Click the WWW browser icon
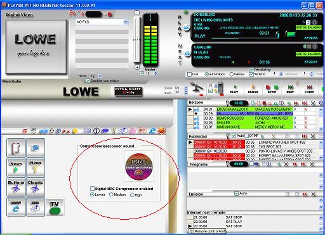The height and width of the screenshot is (235, 325). tap(16, 207)
